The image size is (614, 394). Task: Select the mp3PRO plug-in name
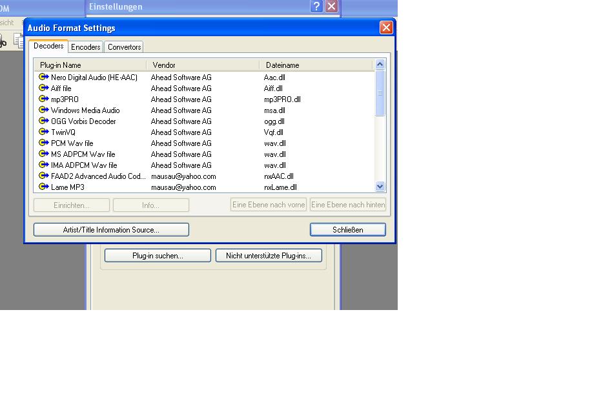click(x=65, y=99)
